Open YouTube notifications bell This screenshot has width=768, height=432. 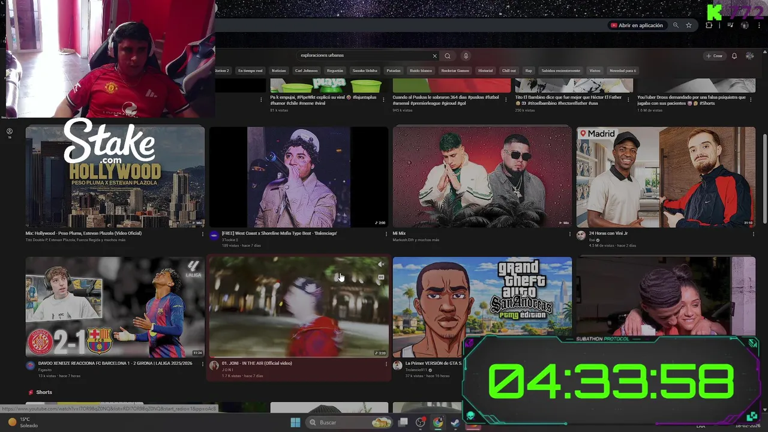(x=734, y=56)
